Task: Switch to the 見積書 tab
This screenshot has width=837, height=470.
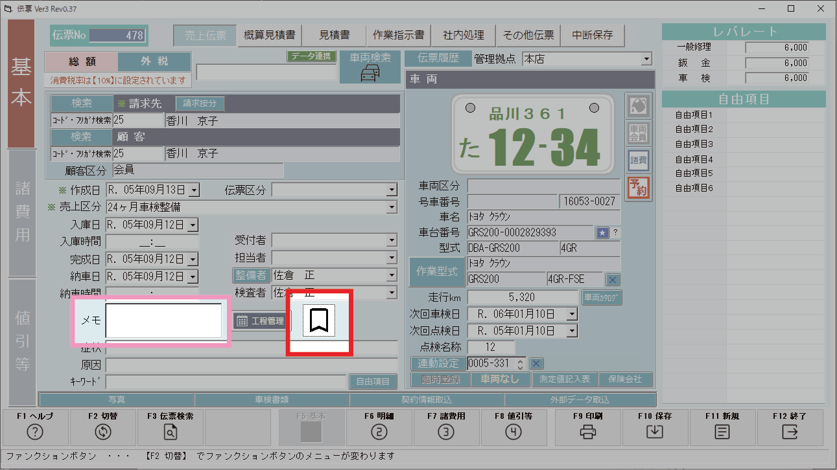Action: [334, 35]
